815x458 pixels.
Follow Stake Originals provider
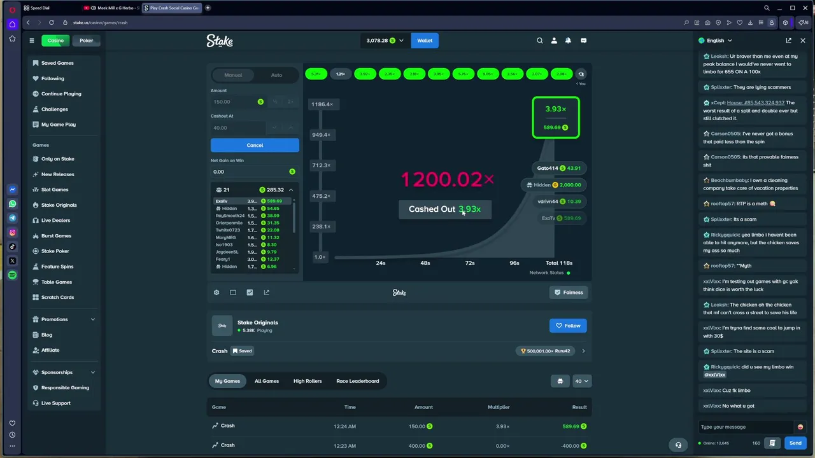point(568,326)
